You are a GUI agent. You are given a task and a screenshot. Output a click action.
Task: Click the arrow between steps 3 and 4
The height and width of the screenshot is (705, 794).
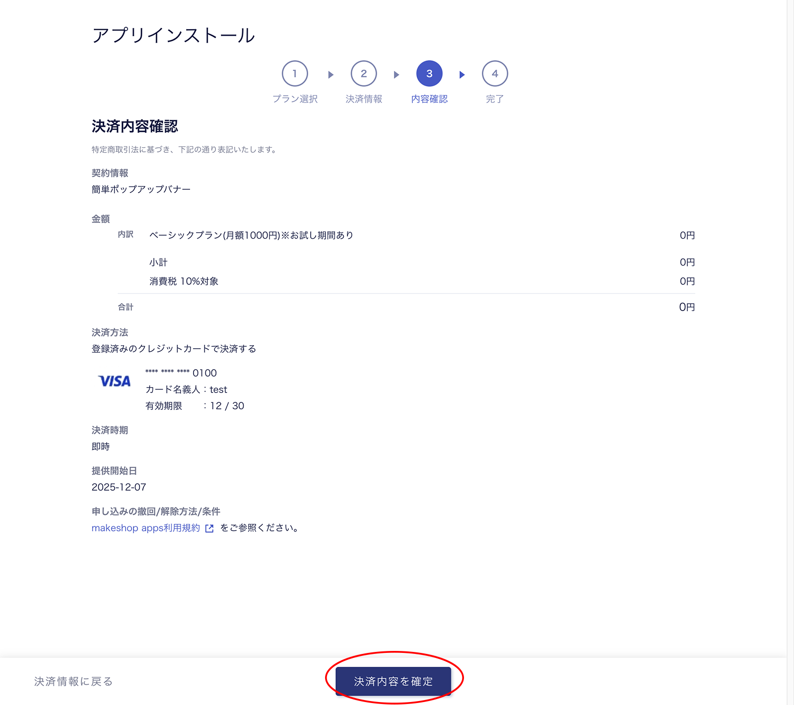462,75
